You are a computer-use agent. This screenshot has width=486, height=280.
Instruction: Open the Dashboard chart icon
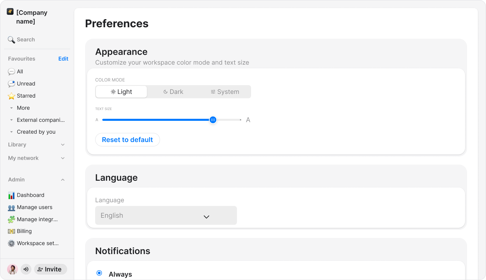tap(11, 195)
